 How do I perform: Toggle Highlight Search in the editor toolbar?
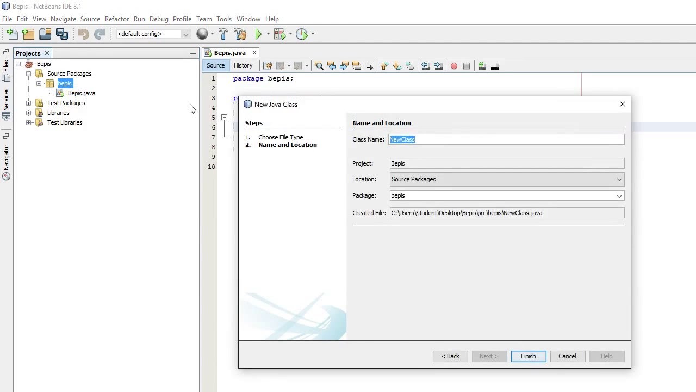tap(357, 66)
